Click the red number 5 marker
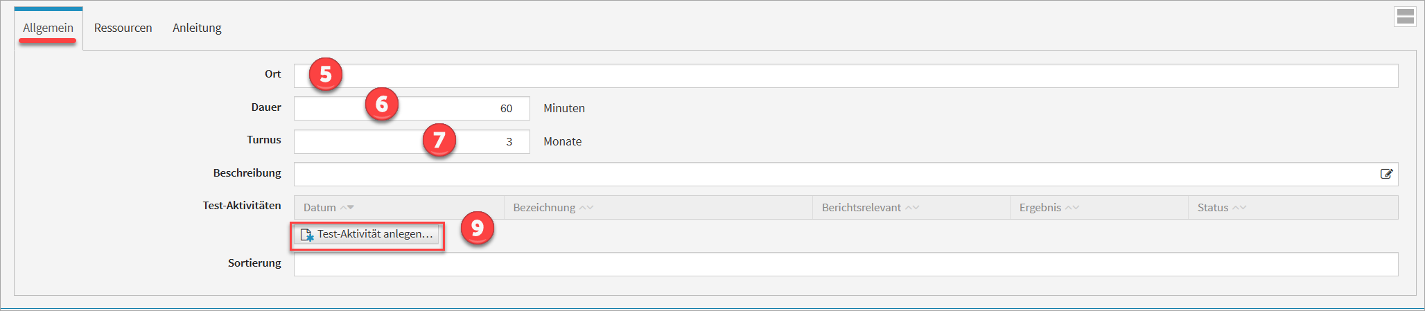This screenshot has height=311, width=1425. [326, 75]
